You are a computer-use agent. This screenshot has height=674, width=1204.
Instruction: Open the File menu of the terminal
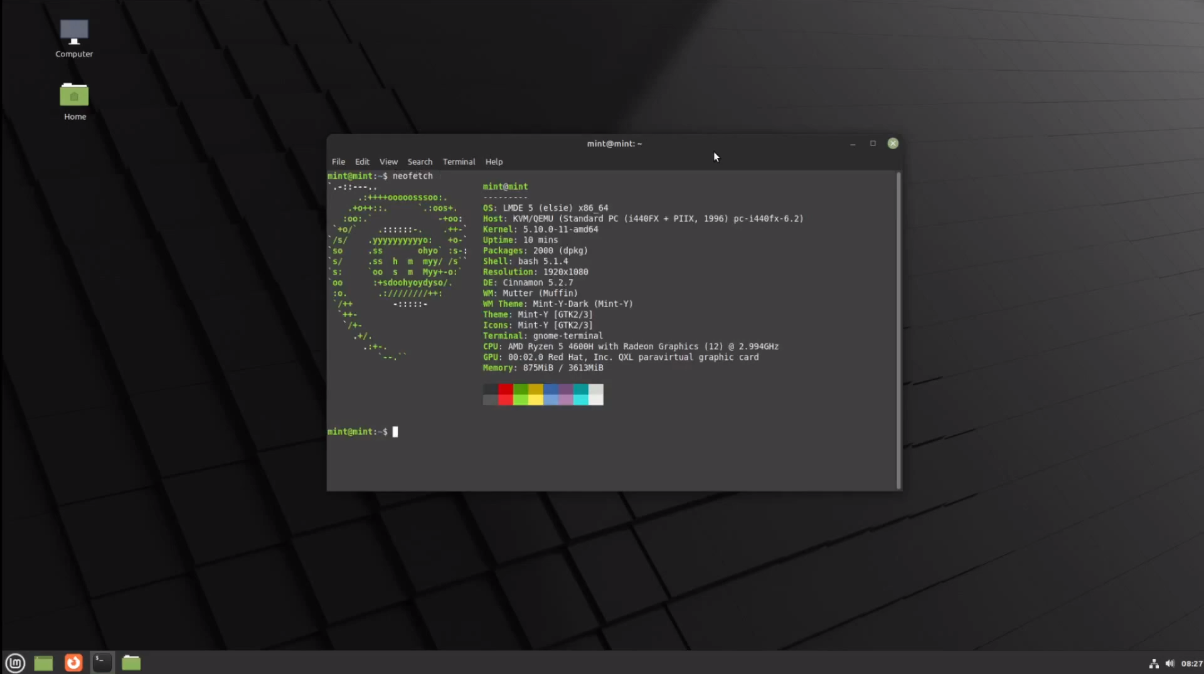tap(338, 161)
